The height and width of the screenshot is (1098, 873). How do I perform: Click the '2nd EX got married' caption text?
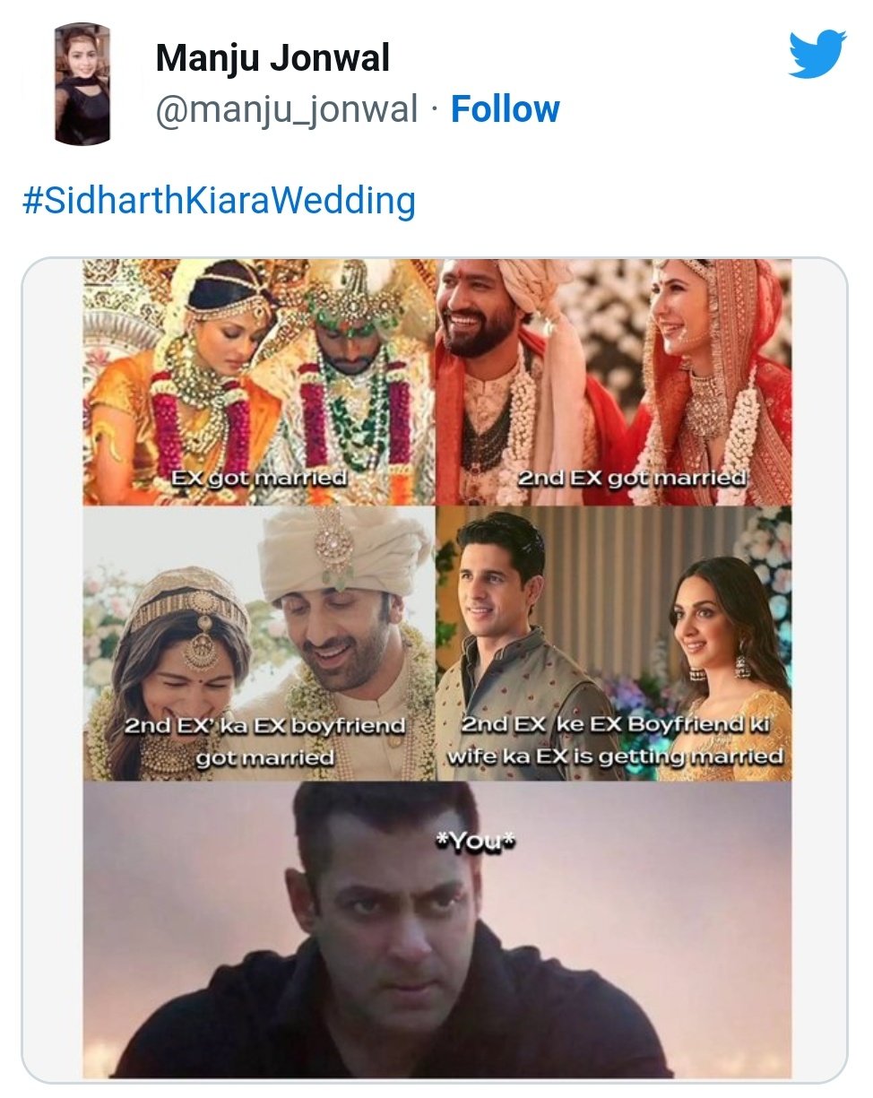click(632, 478)
